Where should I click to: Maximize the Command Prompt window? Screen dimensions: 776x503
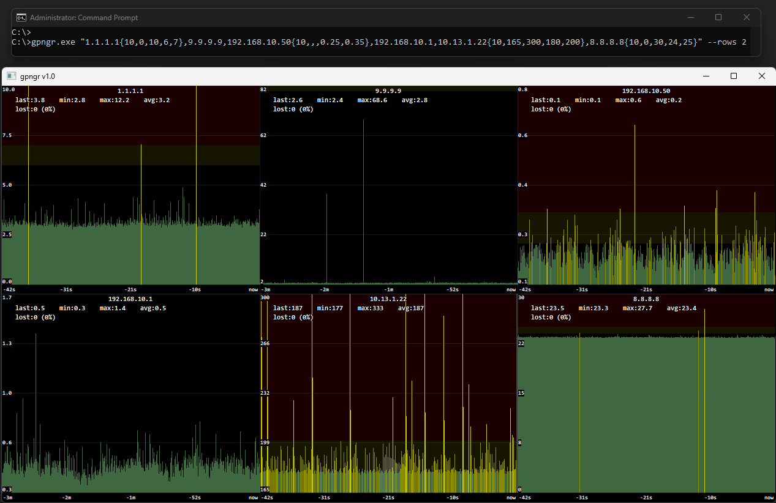(x=718, y=17)
